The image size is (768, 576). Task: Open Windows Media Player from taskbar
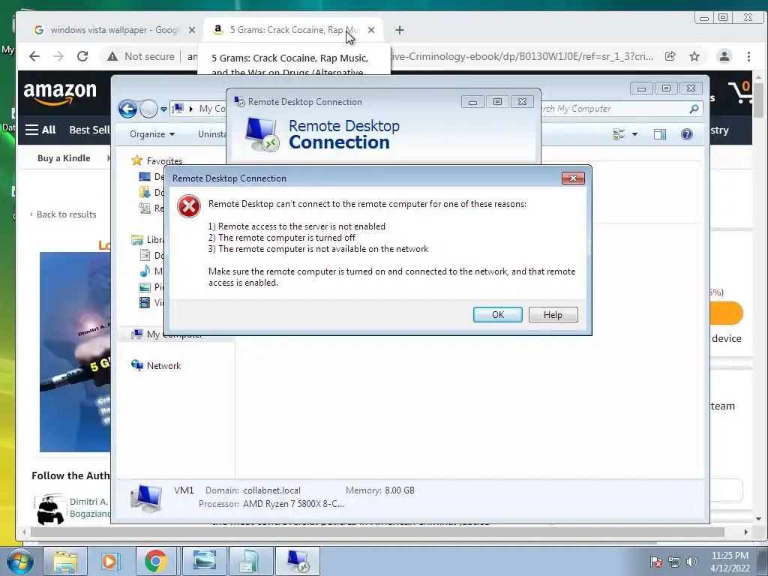110,561
